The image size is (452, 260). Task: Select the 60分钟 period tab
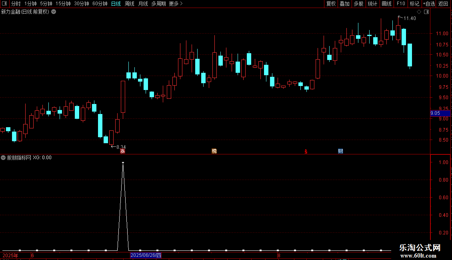point(100,4)
